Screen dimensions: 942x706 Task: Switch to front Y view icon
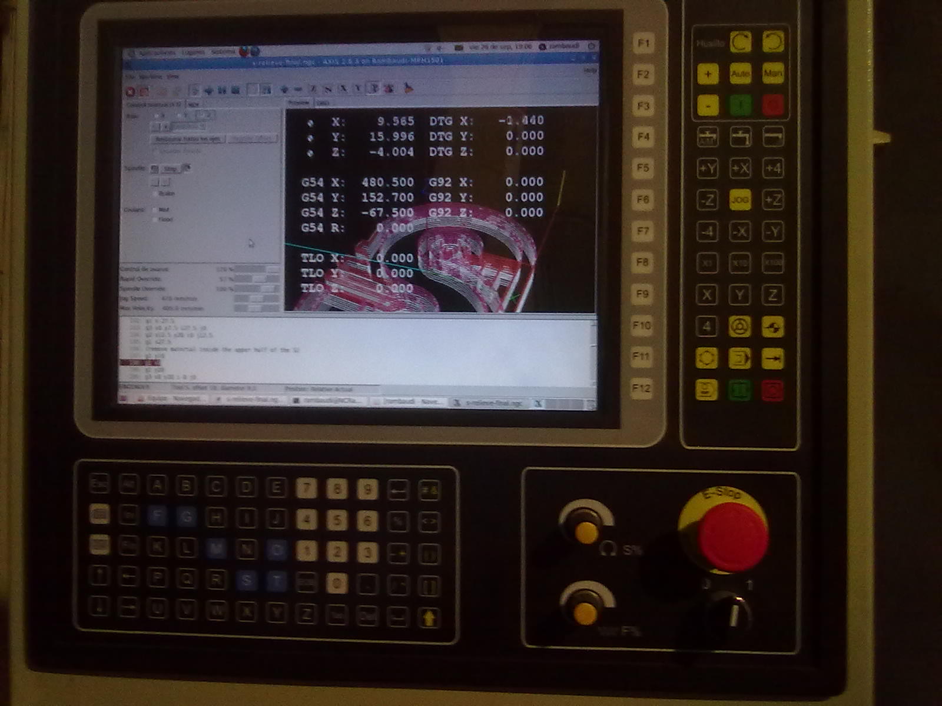[358, 89]
